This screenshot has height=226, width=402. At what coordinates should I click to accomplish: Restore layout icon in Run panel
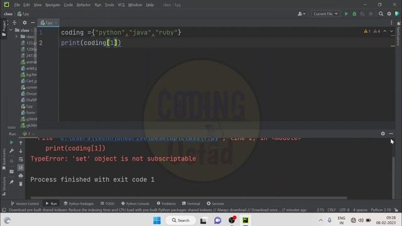pyautogui.click(x=11, y=171)
